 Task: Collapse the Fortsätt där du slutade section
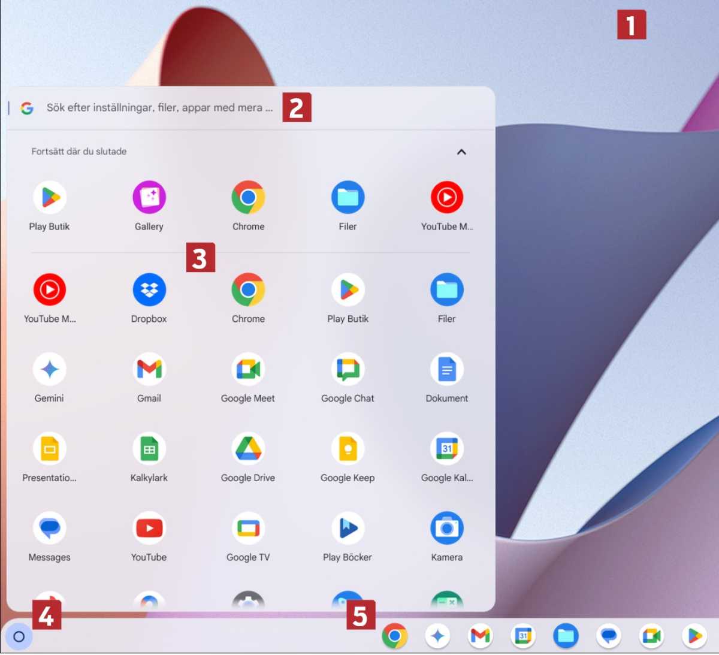(x=461, y=152)
